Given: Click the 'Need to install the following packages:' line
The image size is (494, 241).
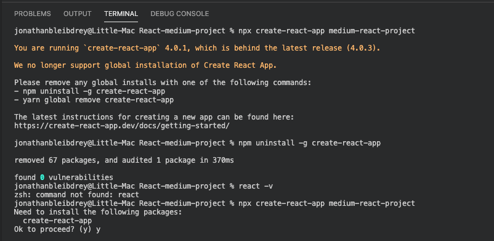Looking at the screenshot, I should tap(98, 212).
